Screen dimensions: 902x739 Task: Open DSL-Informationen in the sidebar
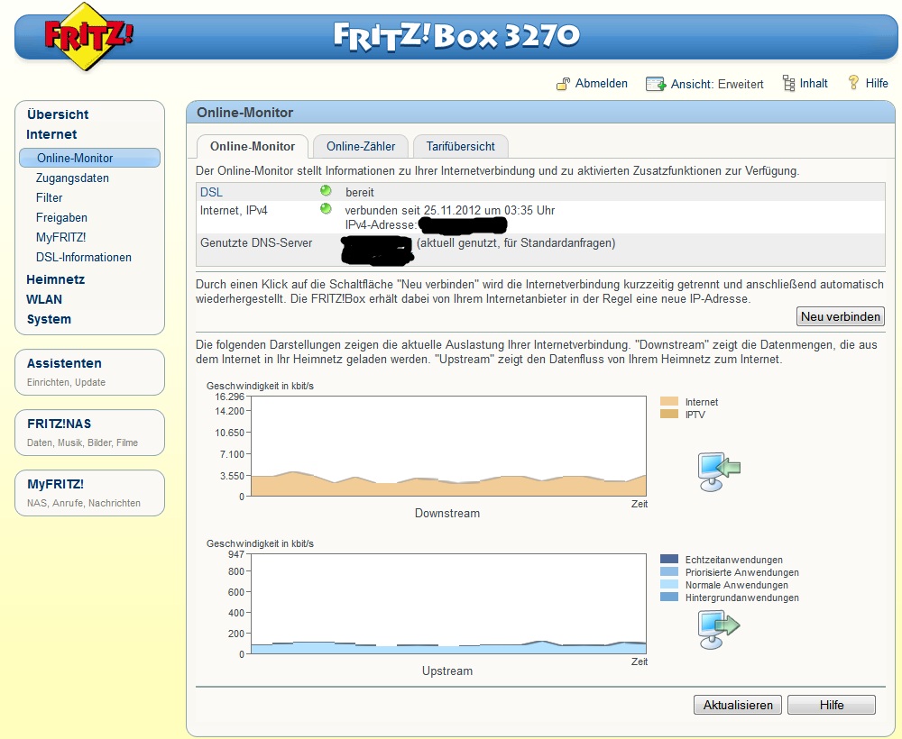[x=83, y=258]
